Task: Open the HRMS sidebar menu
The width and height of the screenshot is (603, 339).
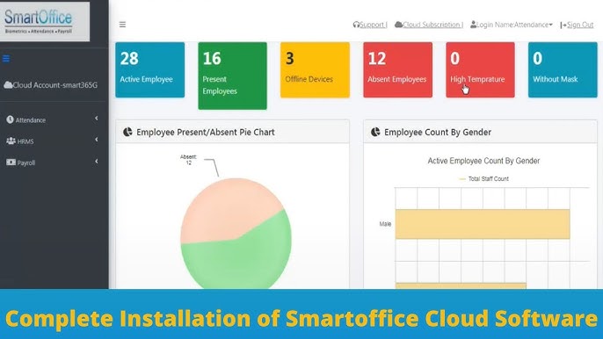Action: click(53, 141)
